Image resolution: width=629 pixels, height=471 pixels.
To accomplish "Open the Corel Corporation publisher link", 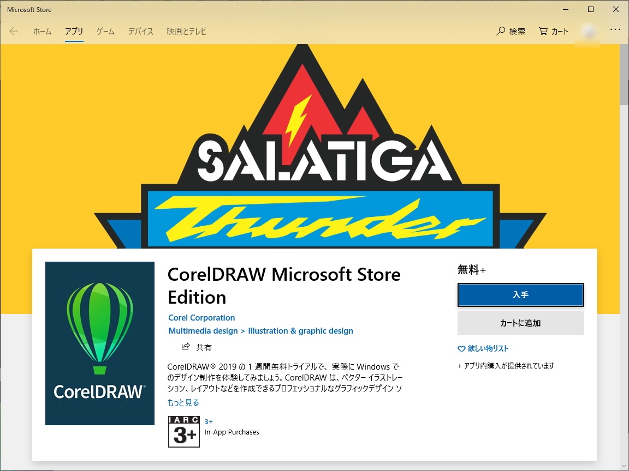I will click(201, 317).
